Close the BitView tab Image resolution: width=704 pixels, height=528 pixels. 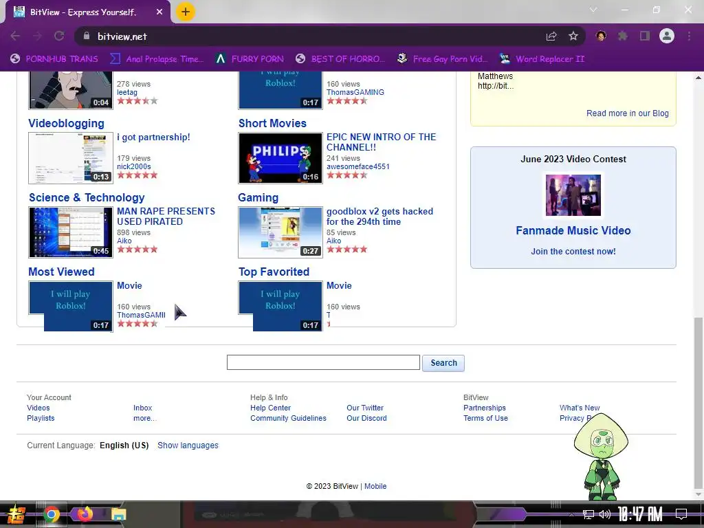(159, 12)
